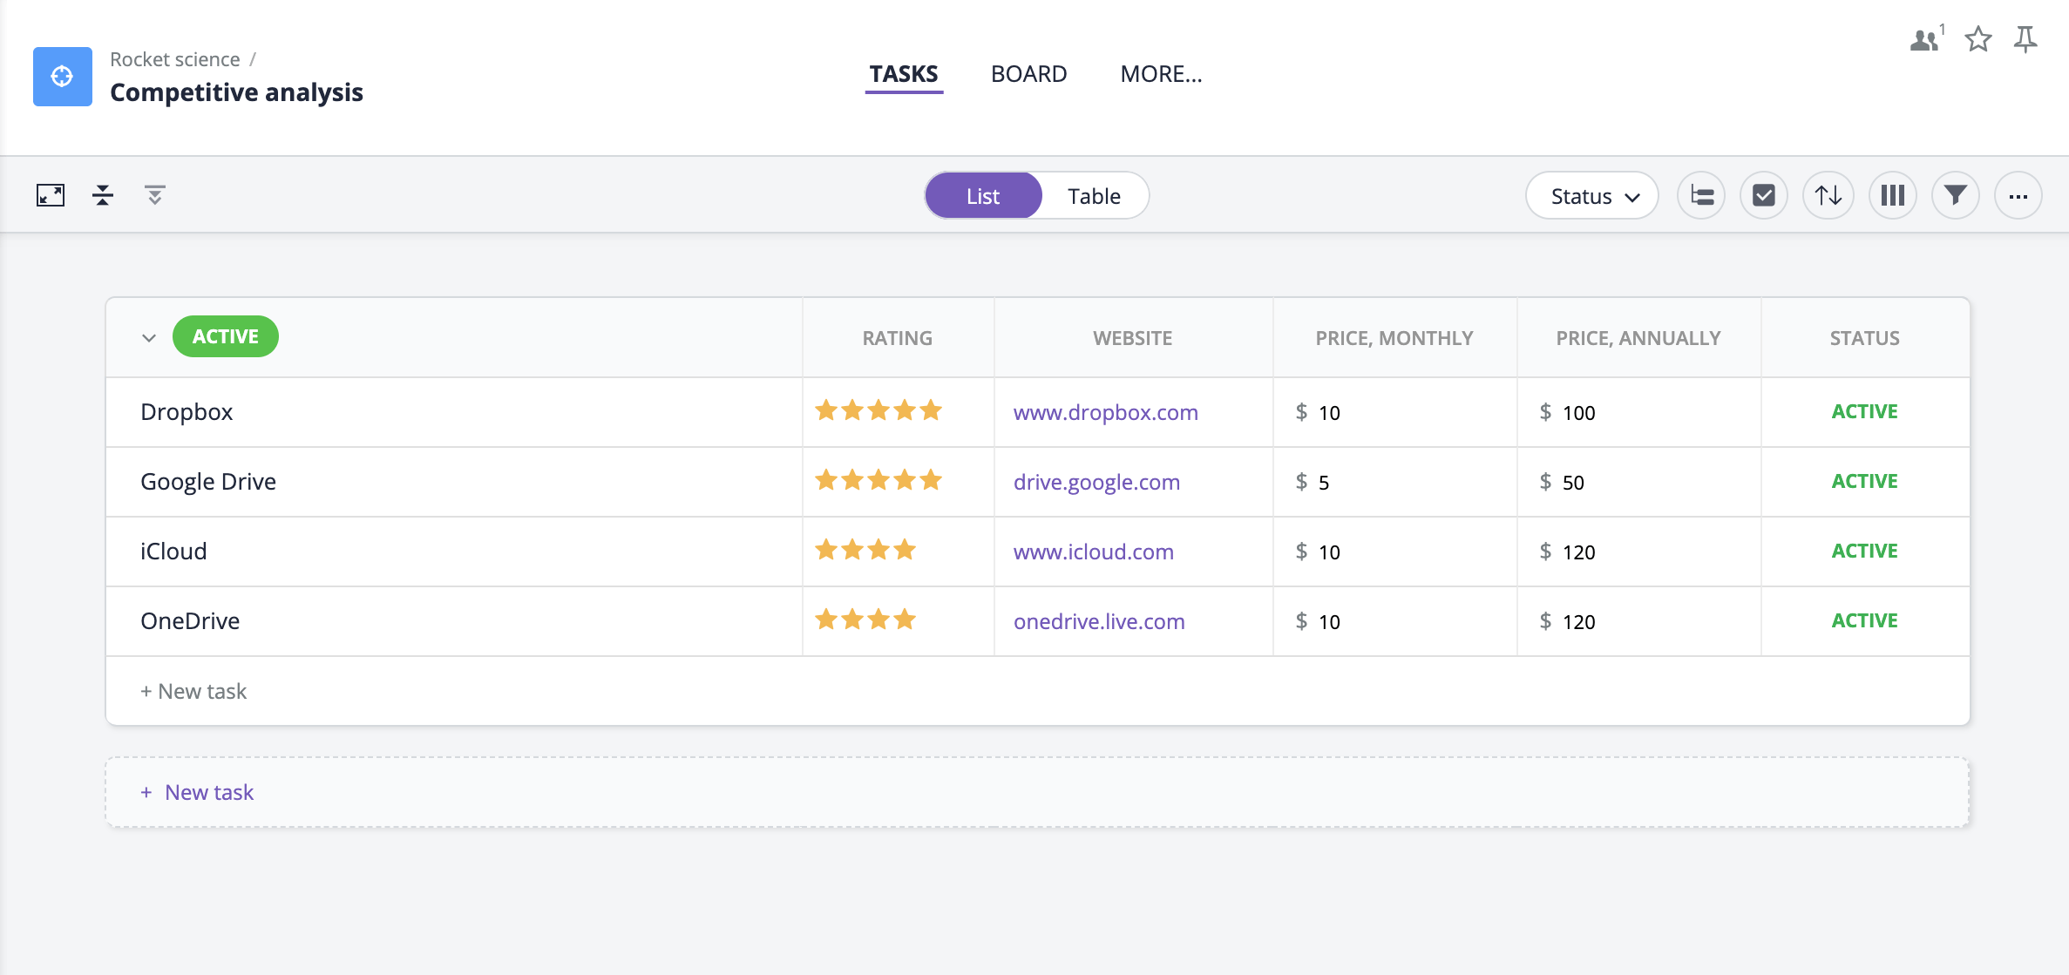Open the OneDrive task

(x=190, y=621)
